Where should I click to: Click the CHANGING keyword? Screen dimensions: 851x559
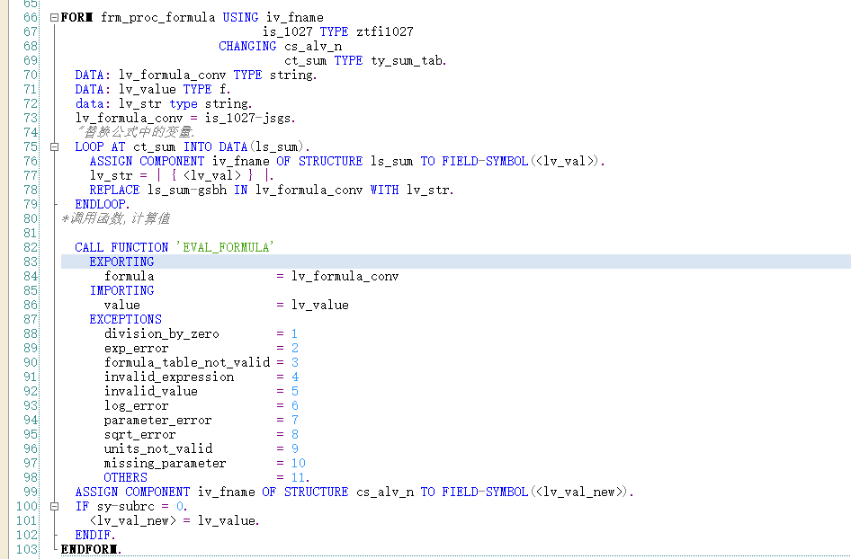click(247, 46)
